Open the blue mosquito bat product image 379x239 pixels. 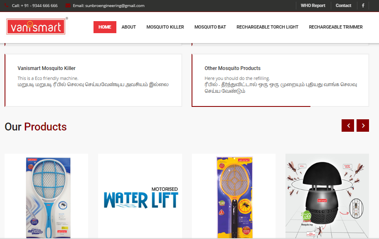pyautogui.click(x=47, y=196)
